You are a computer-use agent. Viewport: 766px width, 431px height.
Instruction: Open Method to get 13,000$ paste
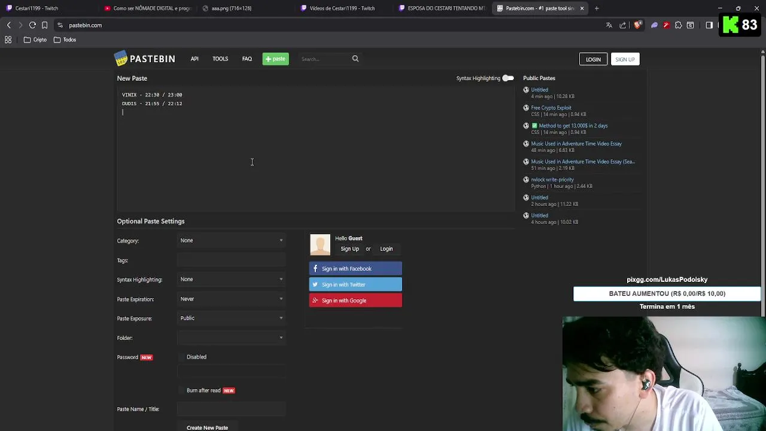[x=573, y=126]
